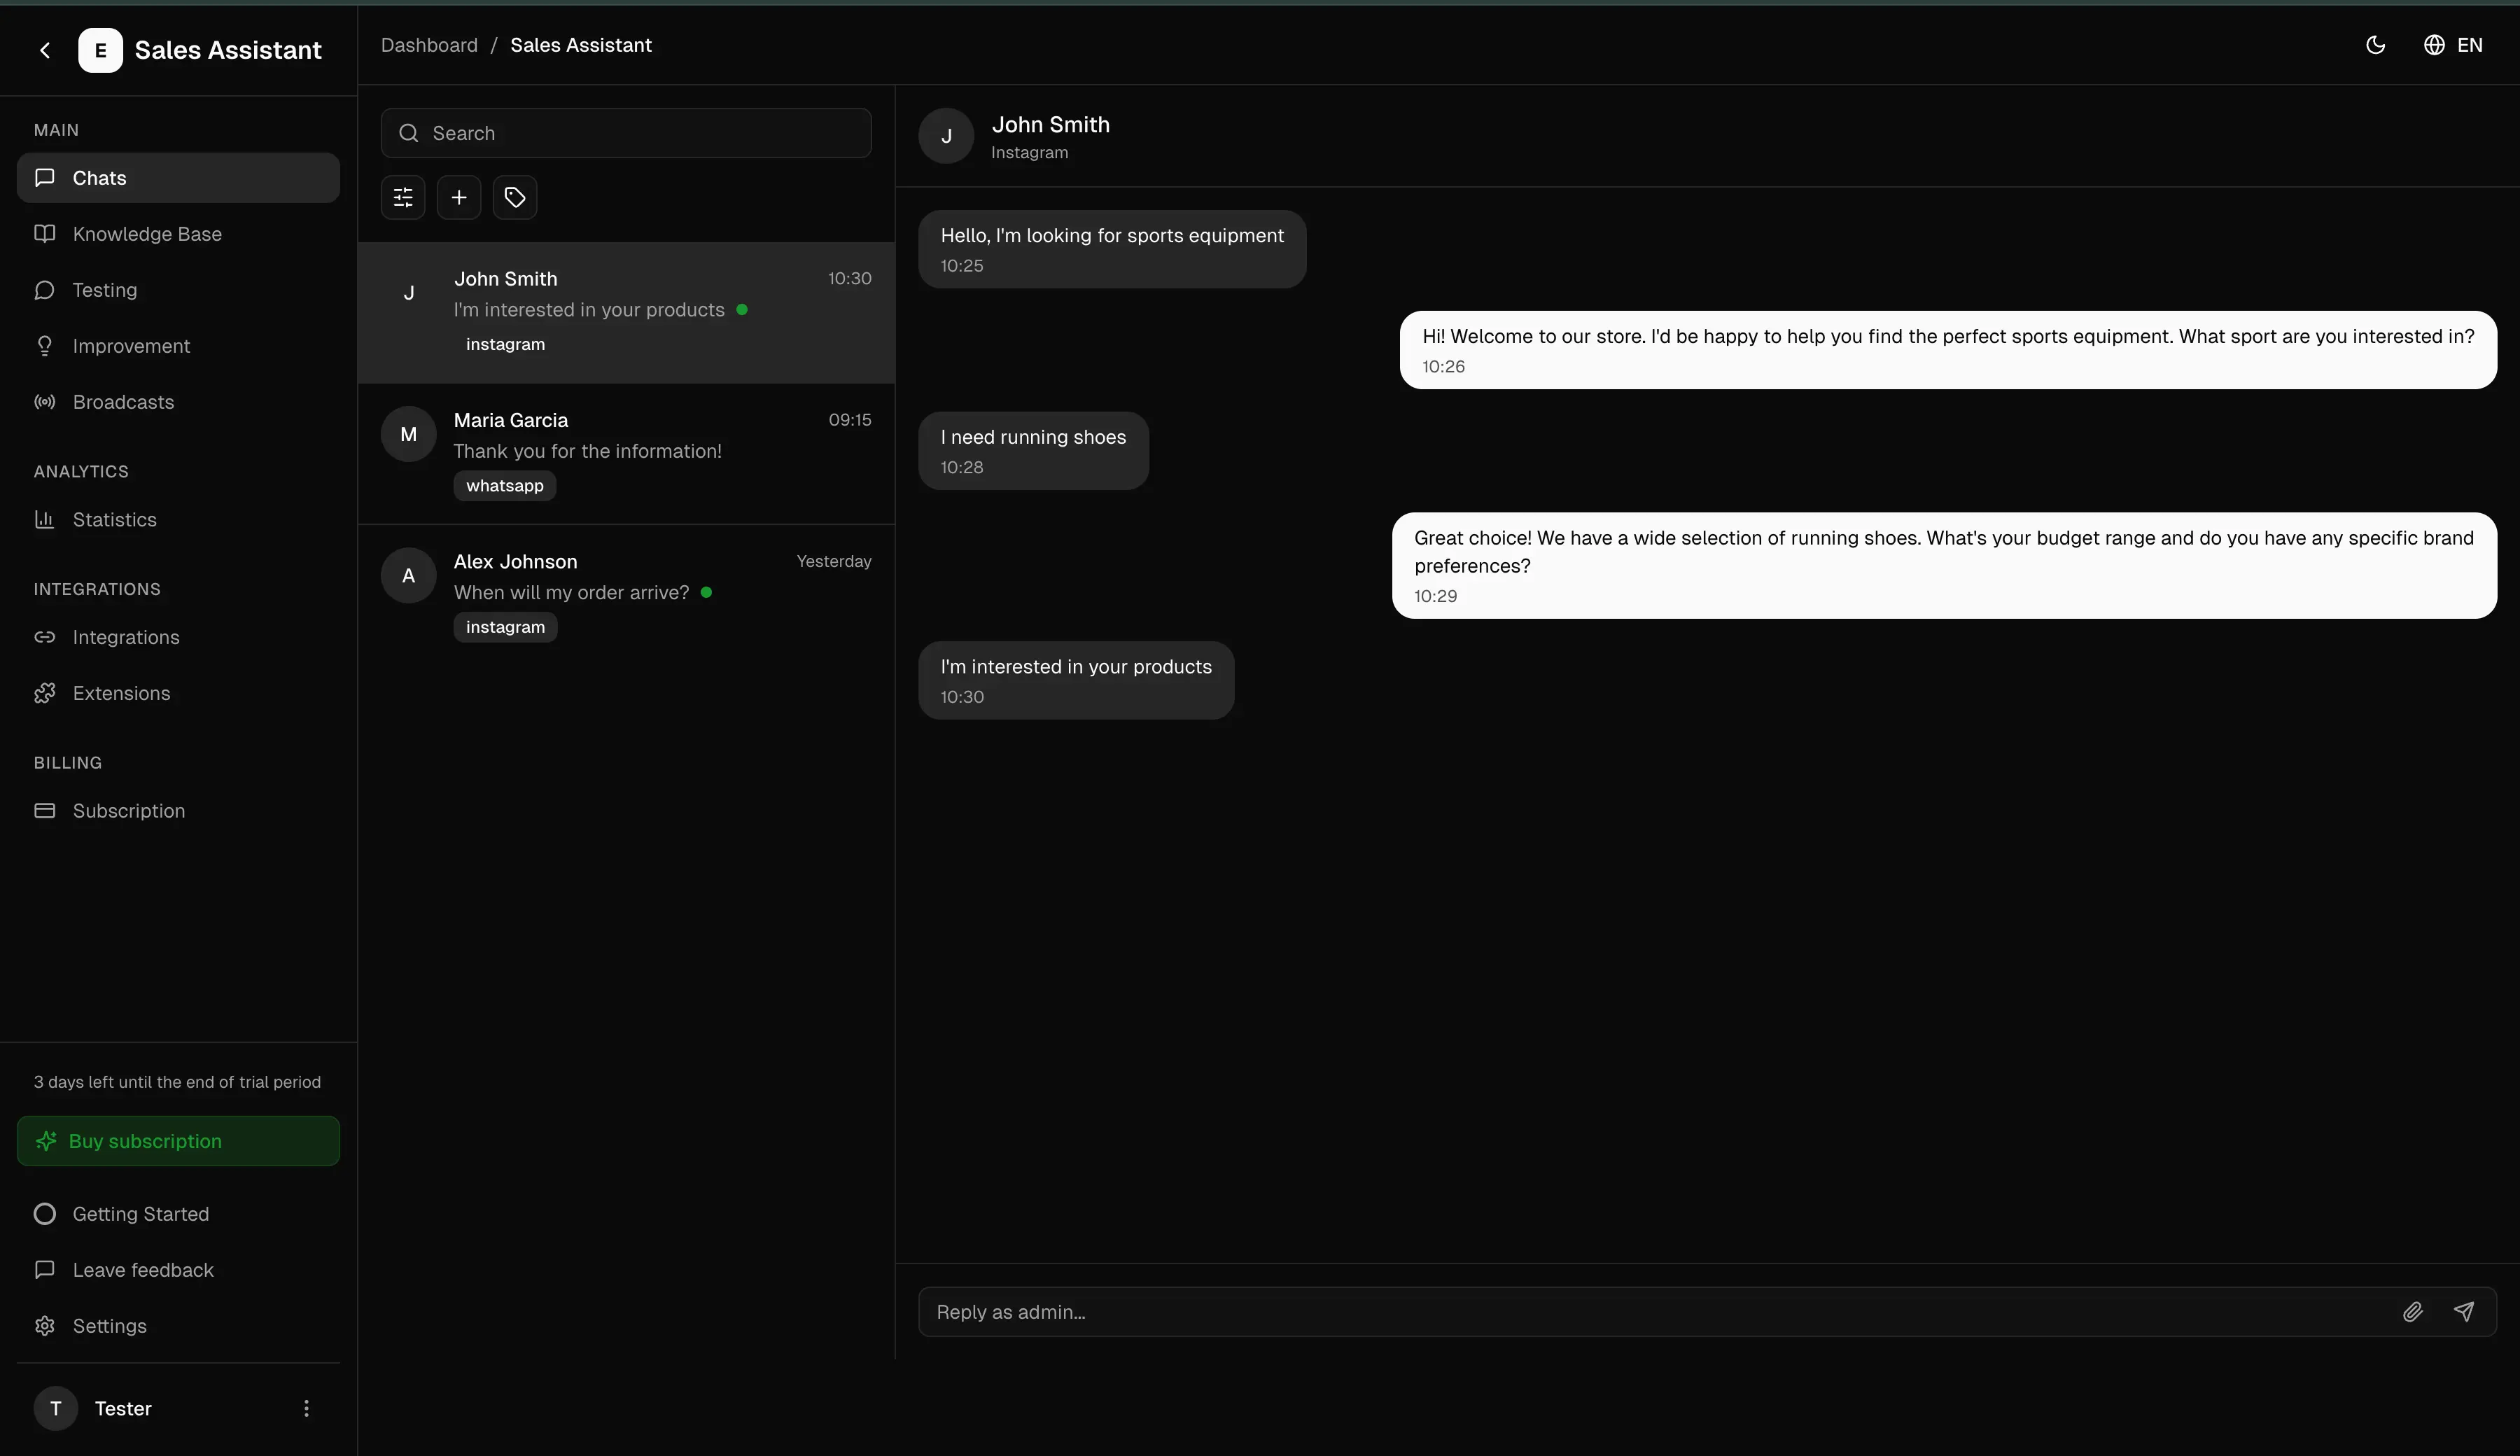Image resolution: width=2520 pixels, height=1456 pixels.
Task: Toggle the Getting Started circle item
Action: [x=45, y=1214]
